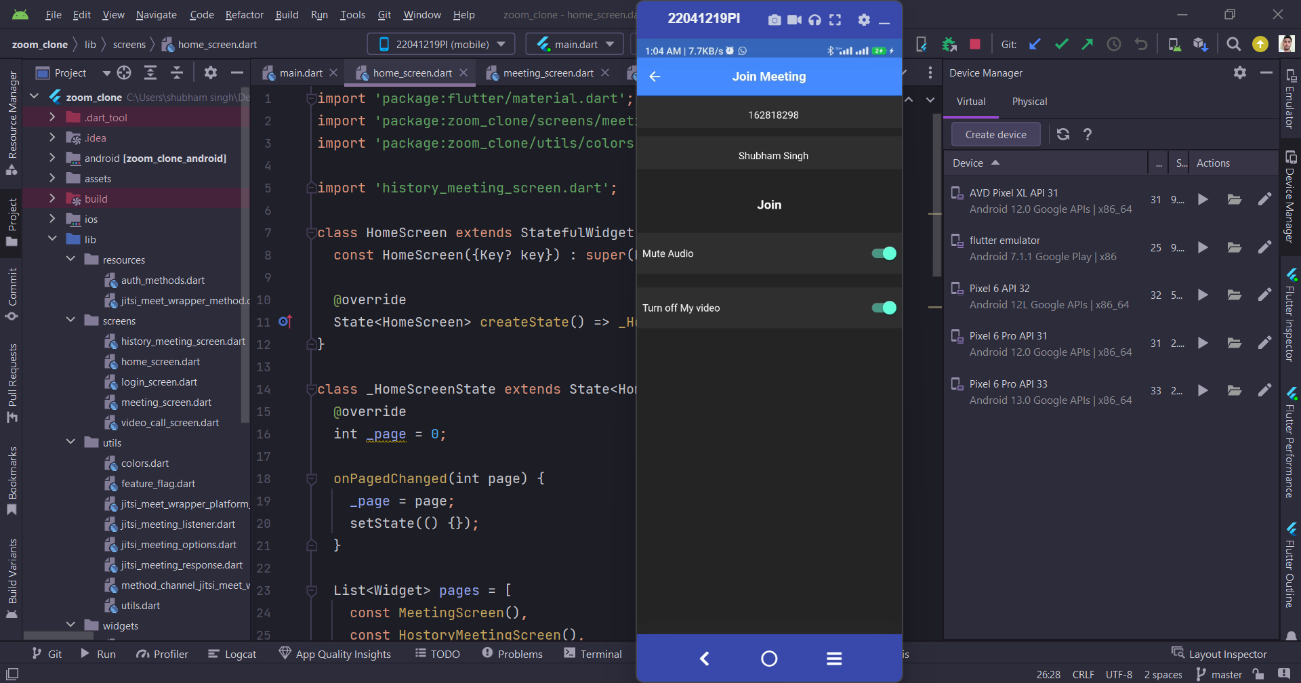Switch to the main.dart editor tab
Image resolution: width=1301 pixels, height=683 pixels.
(x=301, y=73)
